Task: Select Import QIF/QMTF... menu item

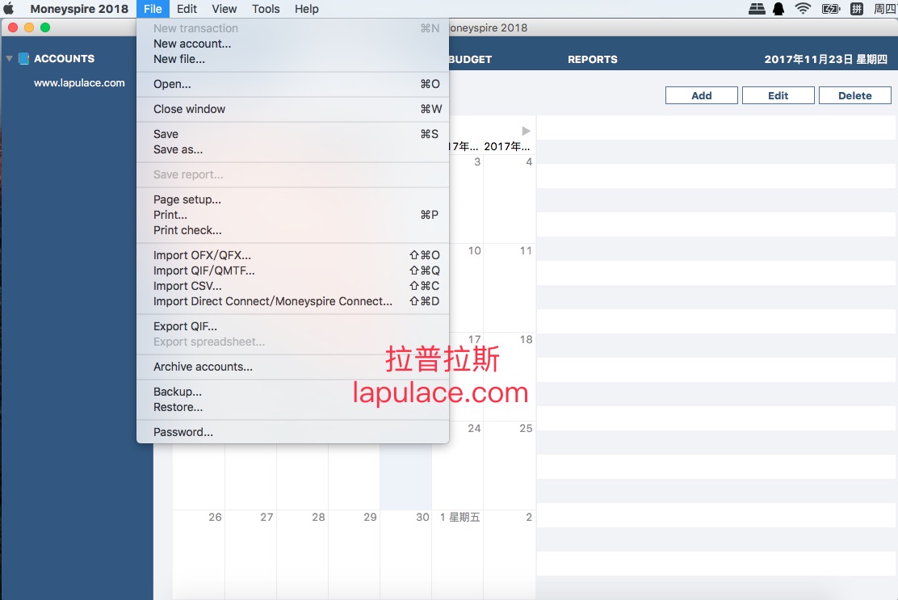Action: 292,271
